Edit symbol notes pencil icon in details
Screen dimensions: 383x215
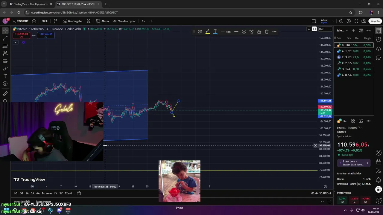pyautogui.click(x=361, y=121)
